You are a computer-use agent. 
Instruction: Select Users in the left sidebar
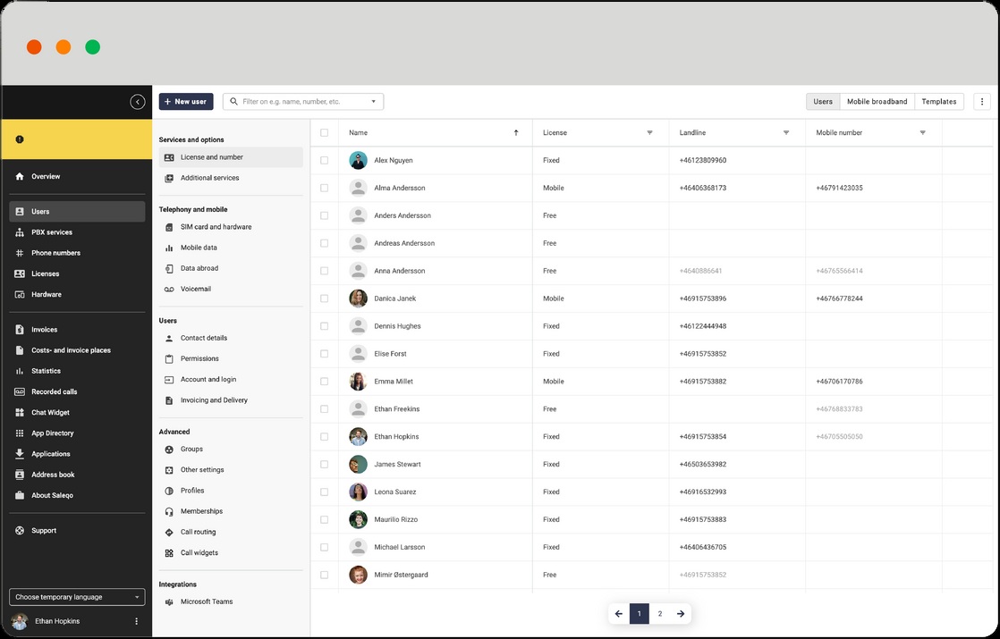pyautogui.click(x=77, y=212)
